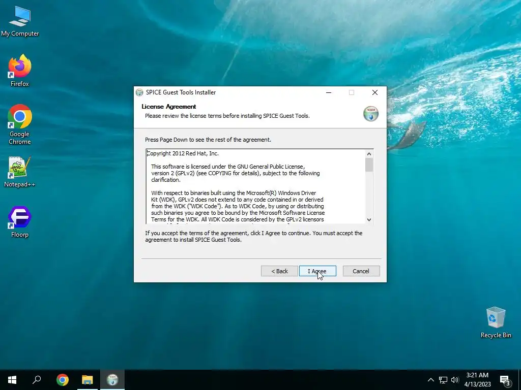This screenshot has width=521, height=390.
Task: Close the SPICE Guest Tools Installer window
Action: [x=375, y=92]
